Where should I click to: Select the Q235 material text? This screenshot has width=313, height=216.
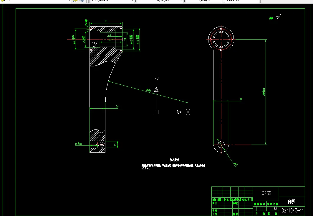click(266, 193)
